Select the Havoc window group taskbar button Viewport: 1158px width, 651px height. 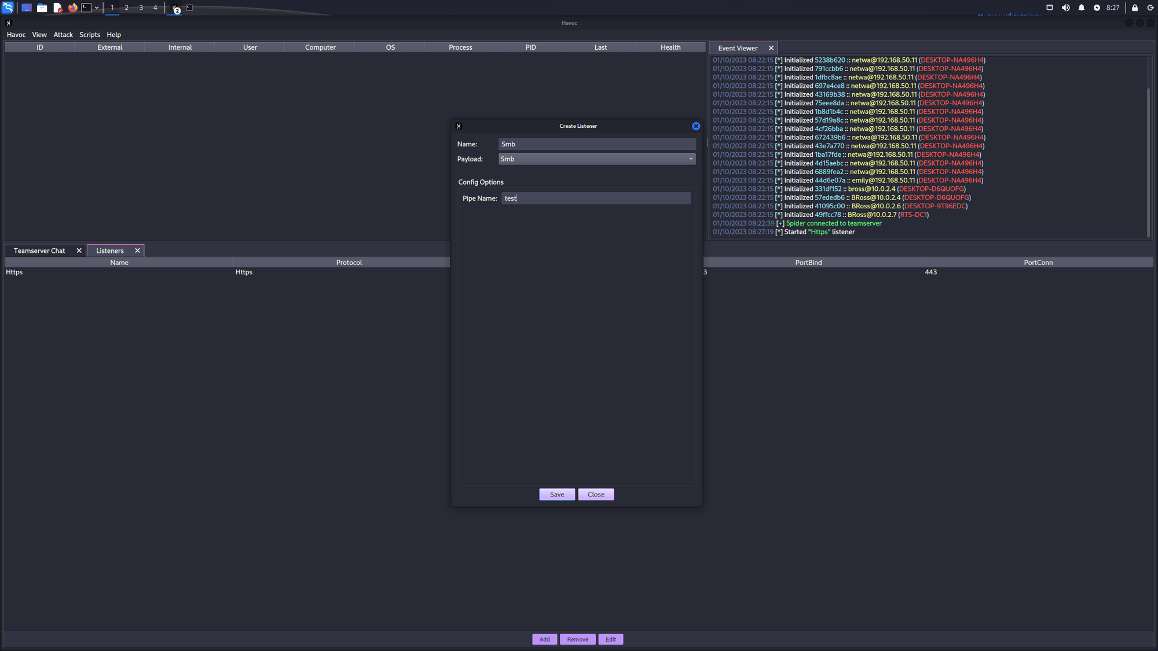click(175, 8)
